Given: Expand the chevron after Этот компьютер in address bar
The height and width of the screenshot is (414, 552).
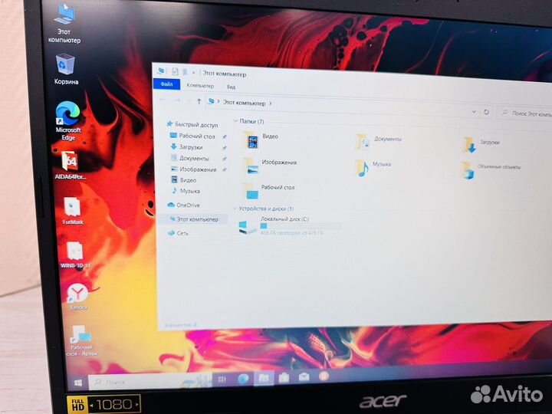Looking at the screenshot, I should 271,103.
